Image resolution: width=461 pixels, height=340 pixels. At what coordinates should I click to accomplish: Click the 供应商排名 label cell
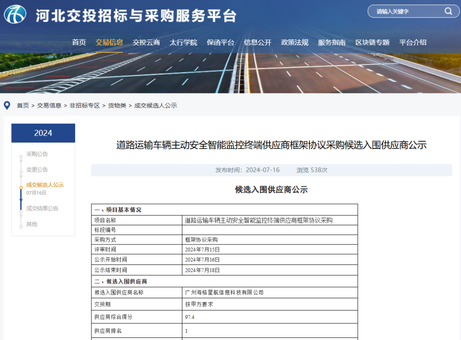click(x=137, y=331)
